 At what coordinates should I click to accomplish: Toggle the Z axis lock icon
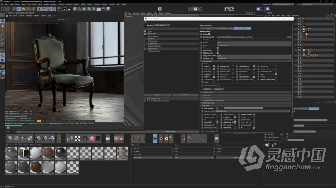click(49, 9)
